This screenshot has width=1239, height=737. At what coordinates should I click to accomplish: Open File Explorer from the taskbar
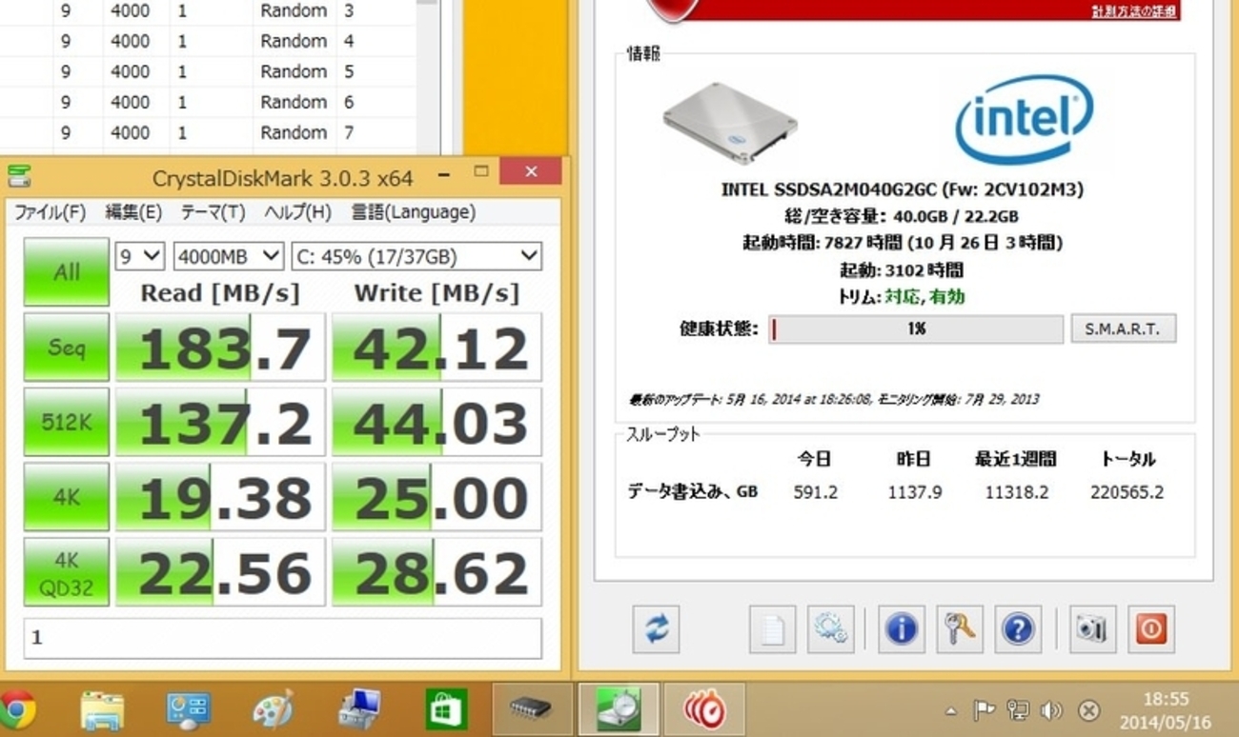(102, 709)
